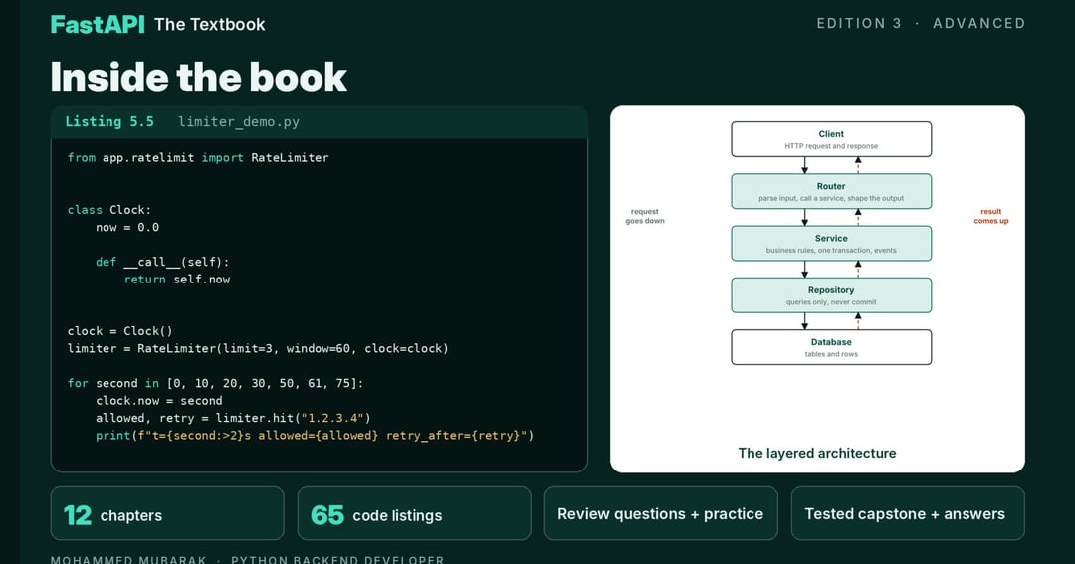Click the Repository box in diagram
The width and height of the screenshot is (1075, 564).
pyautogui.click(x=831, y=295)
